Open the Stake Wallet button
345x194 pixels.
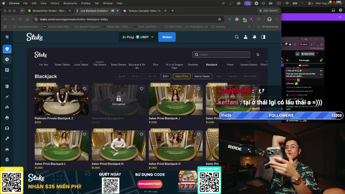point(167,37)
